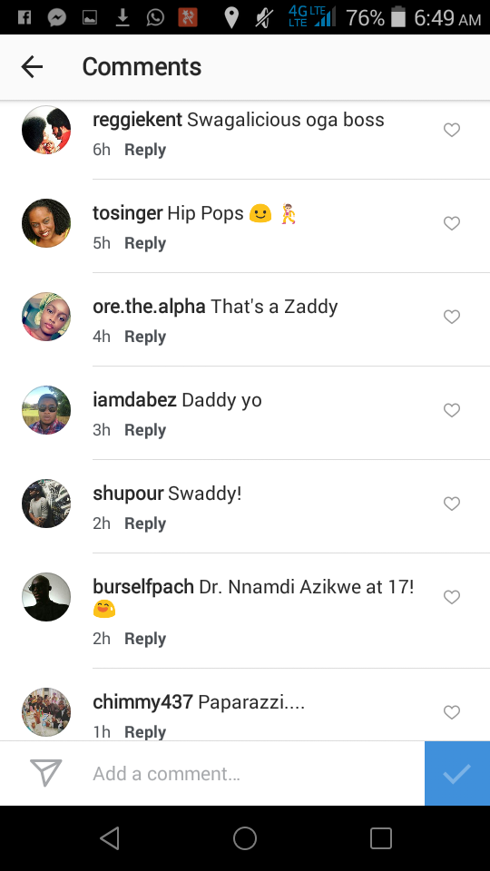Like burselfpach's Nnamdi Azikwe comment
490x871 pixels.
[452, 597]
